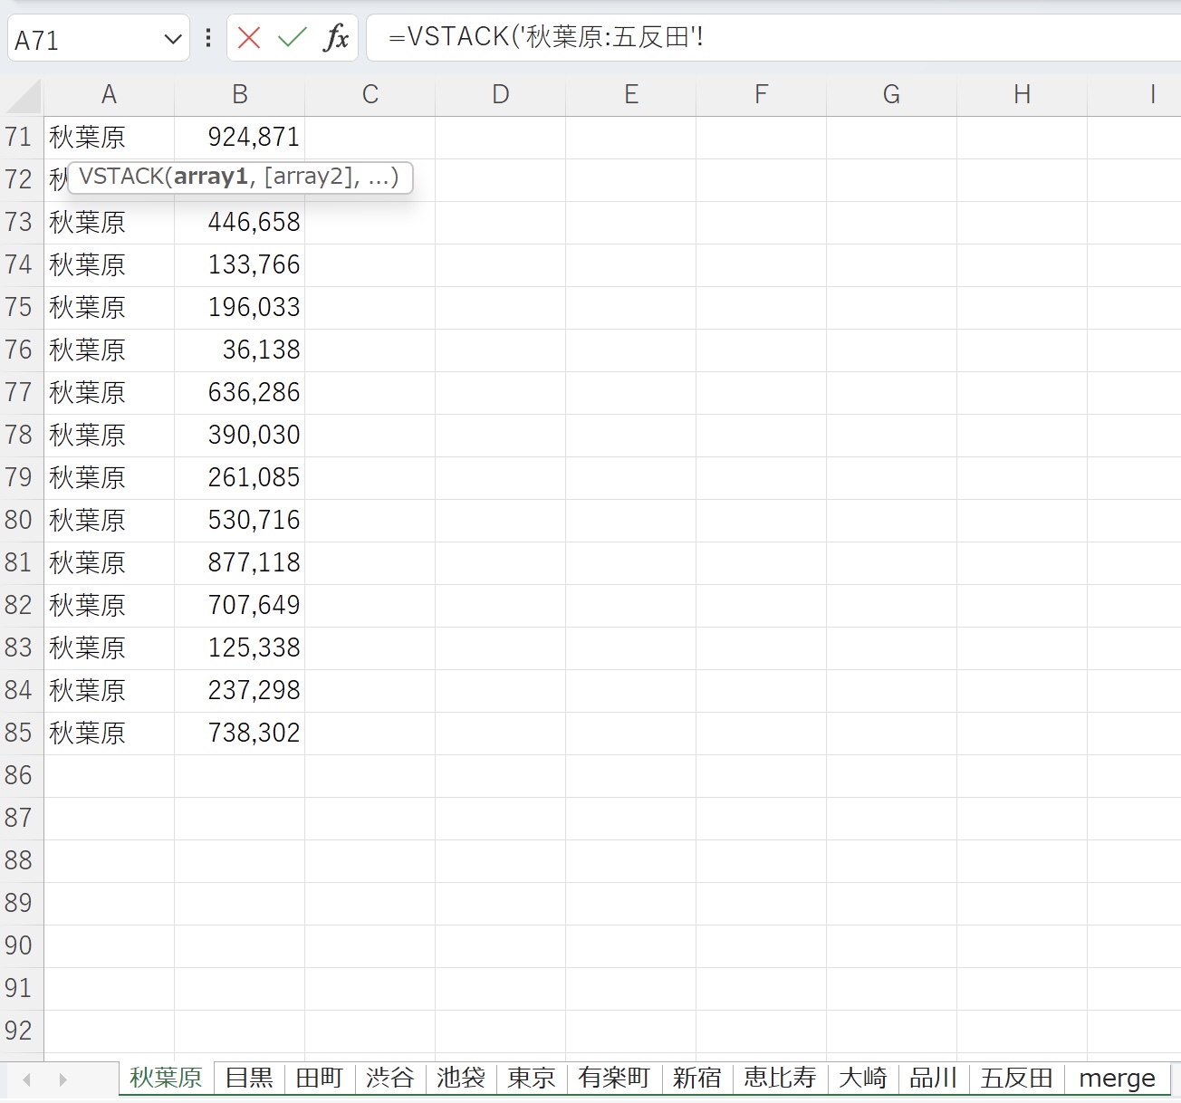Expand the Name Box dropdown arrow
The width and height of the screenshot is (1181, 1103).
click(172, 40)
